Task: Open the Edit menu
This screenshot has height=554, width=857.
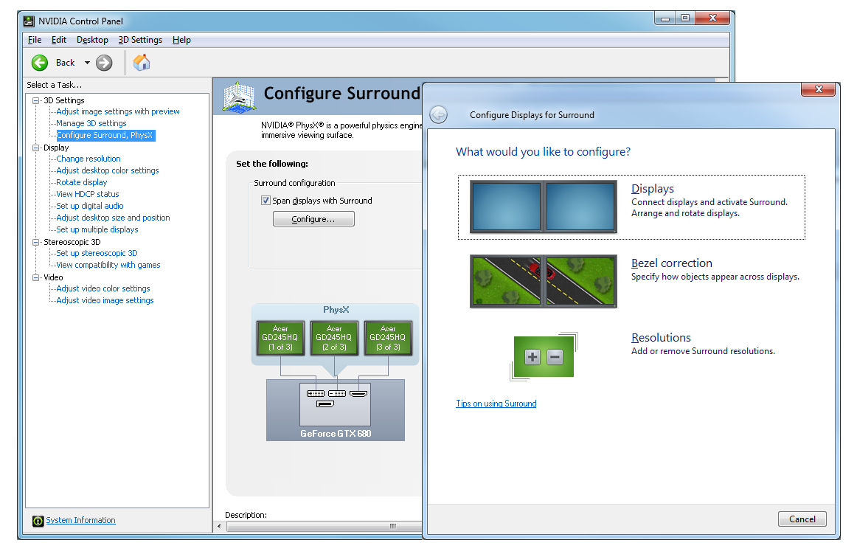Action: (58, 40)
